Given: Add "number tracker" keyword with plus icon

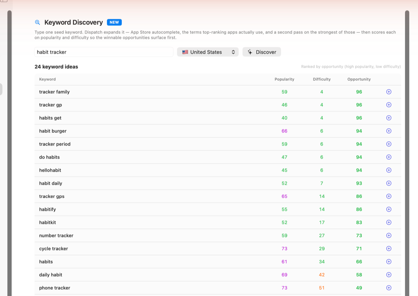Looking at the screenshot, I should point(389,235).
